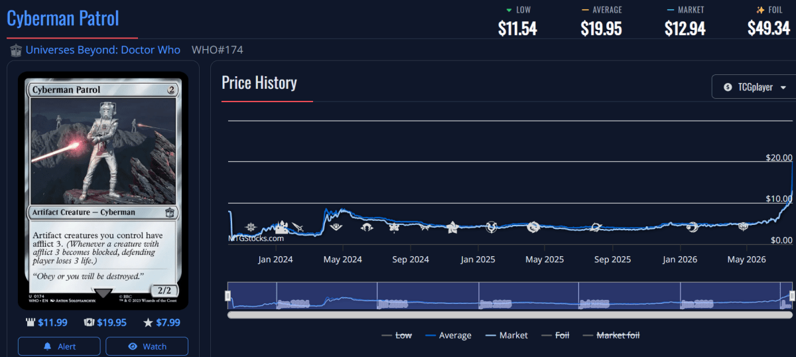The width and height of the screenshot is (796, 357).
Task: Click the sparkle icon beside FOIL label
Action: 760,10
